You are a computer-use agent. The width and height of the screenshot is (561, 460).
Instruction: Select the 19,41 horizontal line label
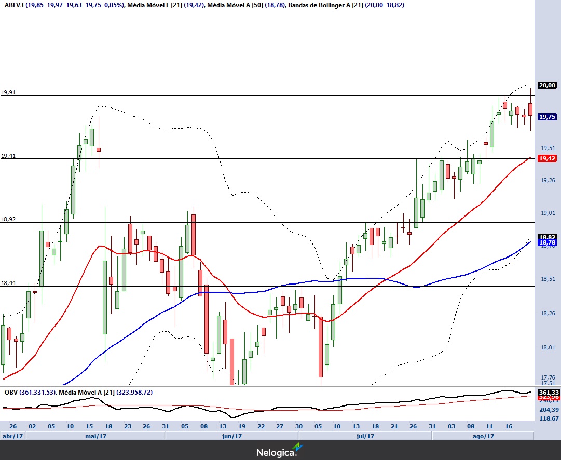(8, 156)
